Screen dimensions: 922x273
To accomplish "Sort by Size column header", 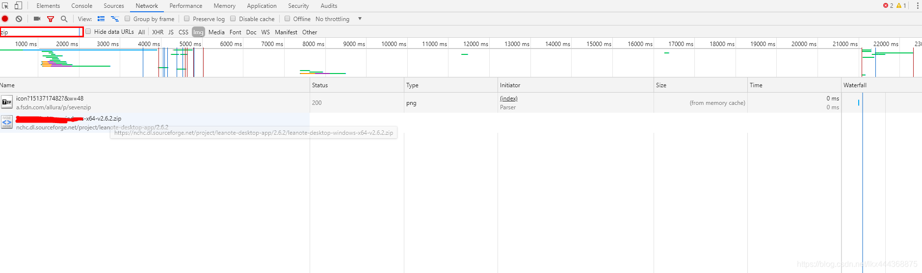I will [x=701, y=85].
